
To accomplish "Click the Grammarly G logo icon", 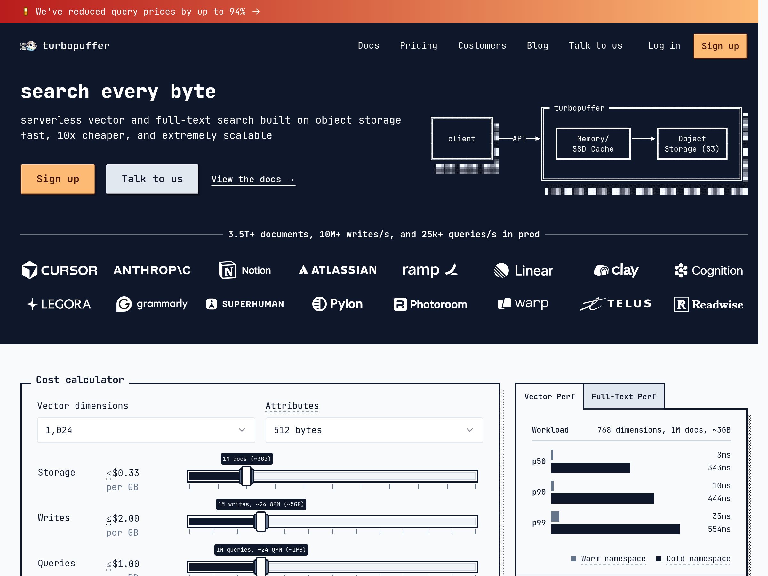I will tap(124, 304).
